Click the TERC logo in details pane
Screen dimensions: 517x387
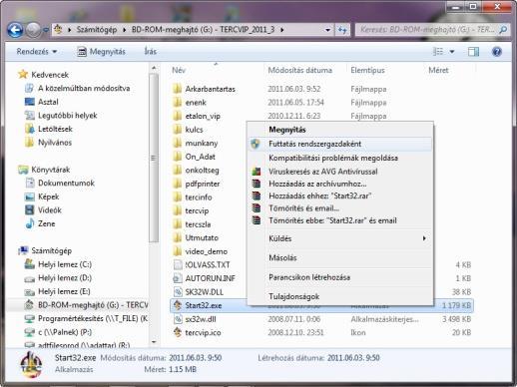coord(31,365)
